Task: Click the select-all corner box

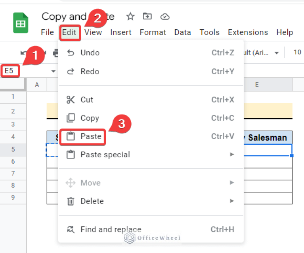Action: 13,84
